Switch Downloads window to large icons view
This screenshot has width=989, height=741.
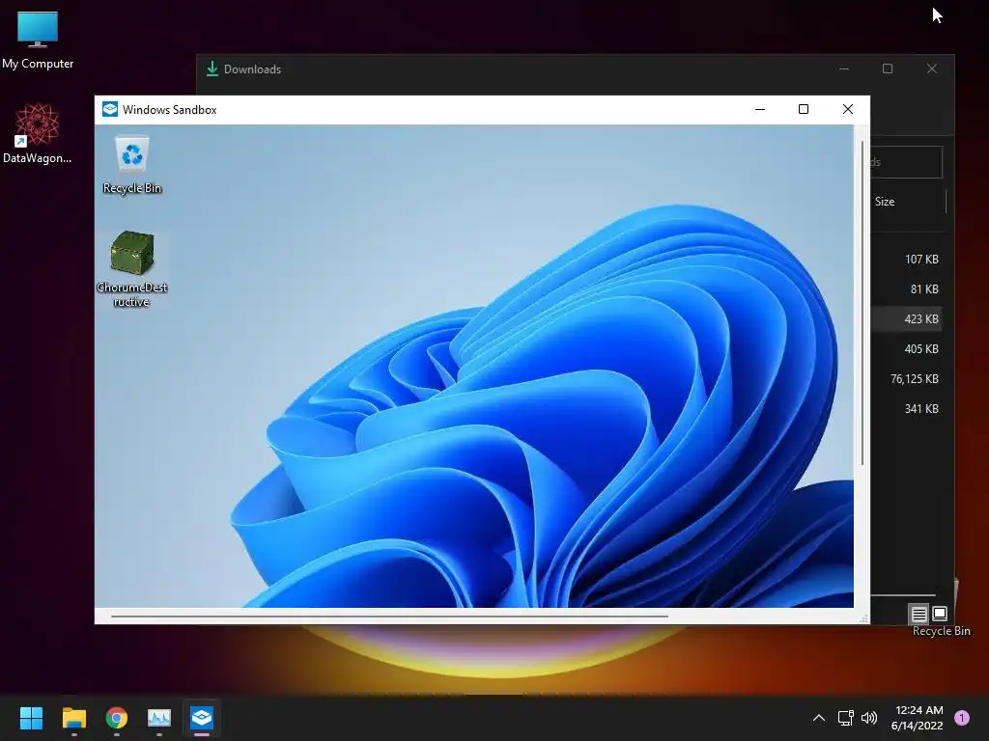pos(940,613)
